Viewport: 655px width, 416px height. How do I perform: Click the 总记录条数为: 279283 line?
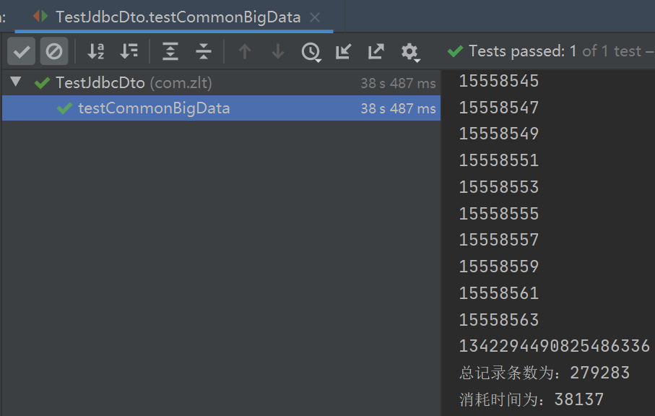click(x=545, y=373)
